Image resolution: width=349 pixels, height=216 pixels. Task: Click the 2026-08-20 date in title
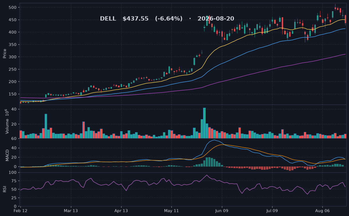(x=216, y=19)
